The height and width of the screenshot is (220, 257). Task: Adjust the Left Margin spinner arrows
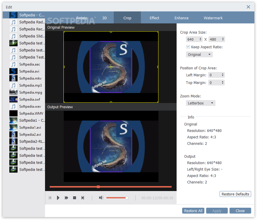[x=222, y=75]
